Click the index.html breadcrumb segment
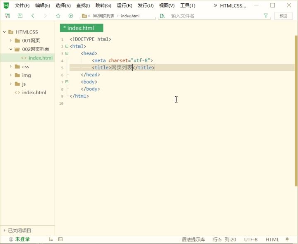 point(130,16)
